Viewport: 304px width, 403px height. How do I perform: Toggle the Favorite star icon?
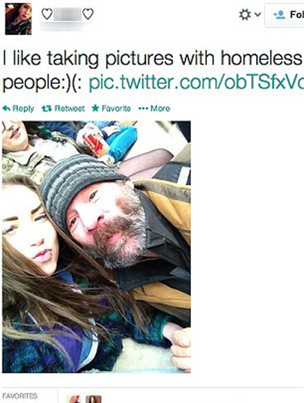[x=95, y=108]
